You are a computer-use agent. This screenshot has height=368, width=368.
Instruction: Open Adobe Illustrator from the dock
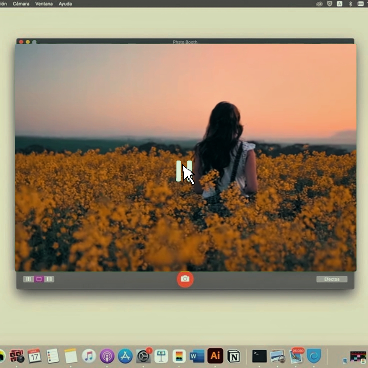click(215, 356)
